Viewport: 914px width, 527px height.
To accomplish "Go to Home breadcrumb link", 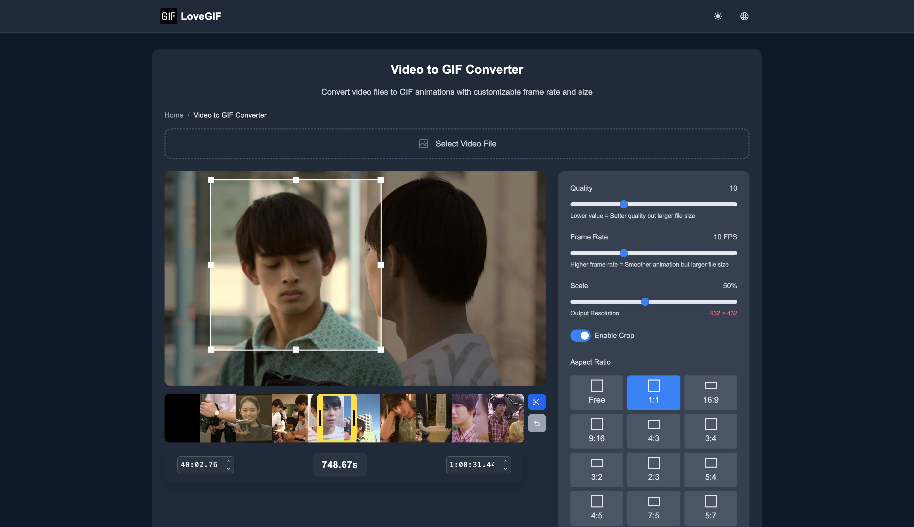I will coord(174,115).
